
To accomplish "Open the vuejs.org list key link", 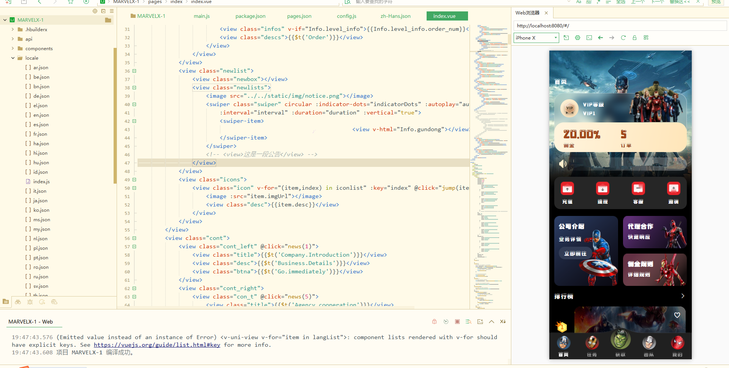I will point(157,345).
